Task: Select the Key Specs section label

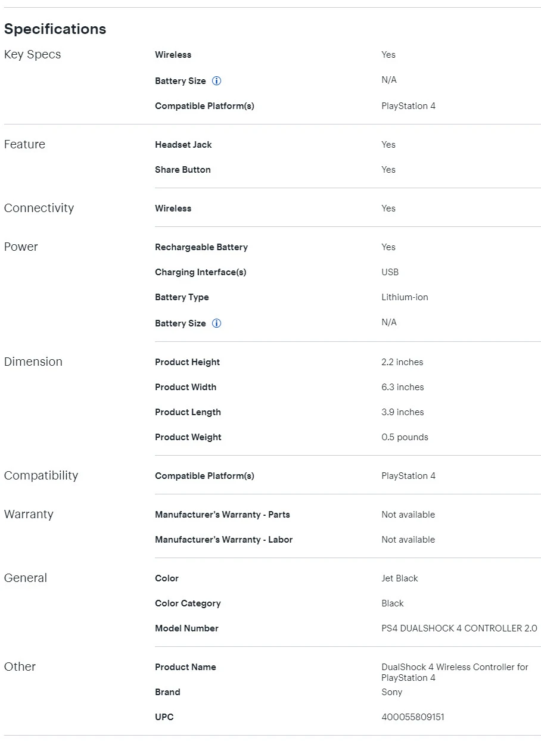Action: pyautogui.click(x=33, y=55)
